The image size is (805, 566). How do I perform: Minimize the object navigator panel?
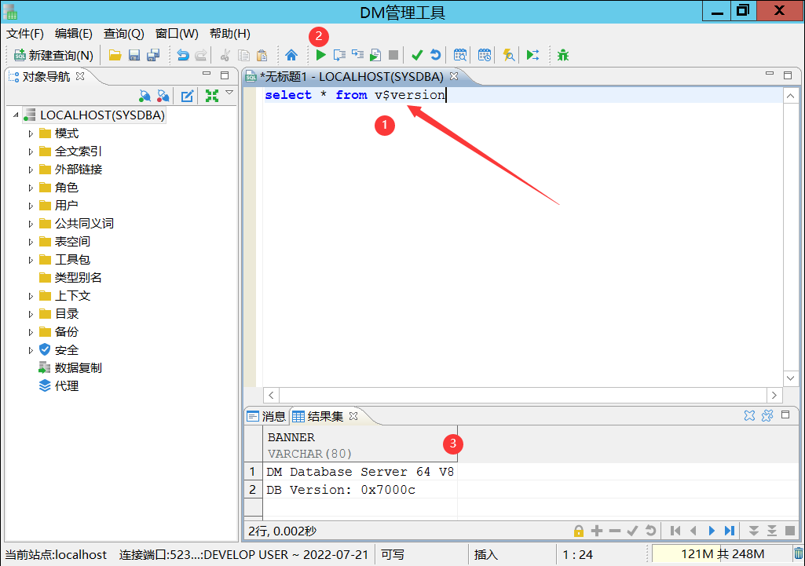click(207, 75)
